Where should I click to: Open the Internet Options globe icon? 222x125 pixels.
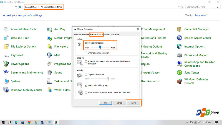[x=179, y=46]
